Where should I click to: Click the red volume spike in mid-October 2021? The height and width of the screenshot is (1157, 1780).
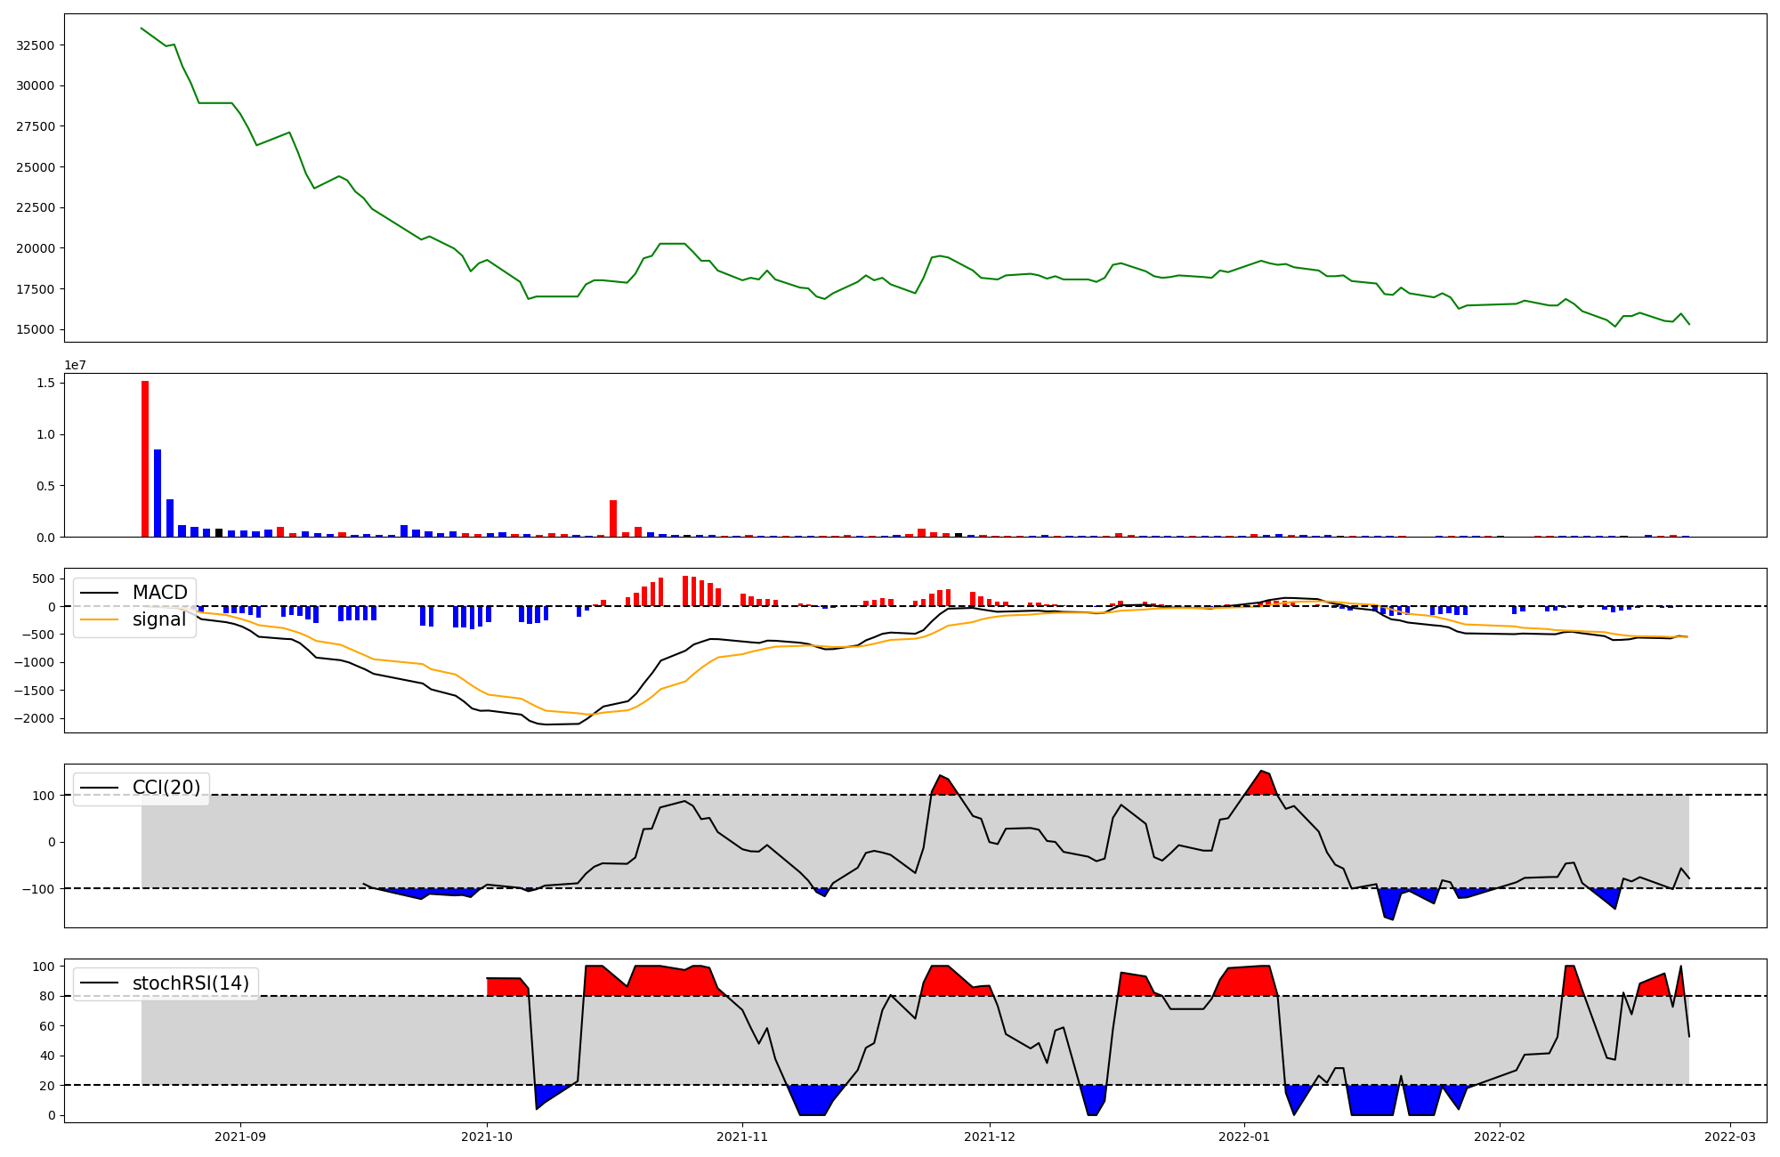click(x=613, y=518)
